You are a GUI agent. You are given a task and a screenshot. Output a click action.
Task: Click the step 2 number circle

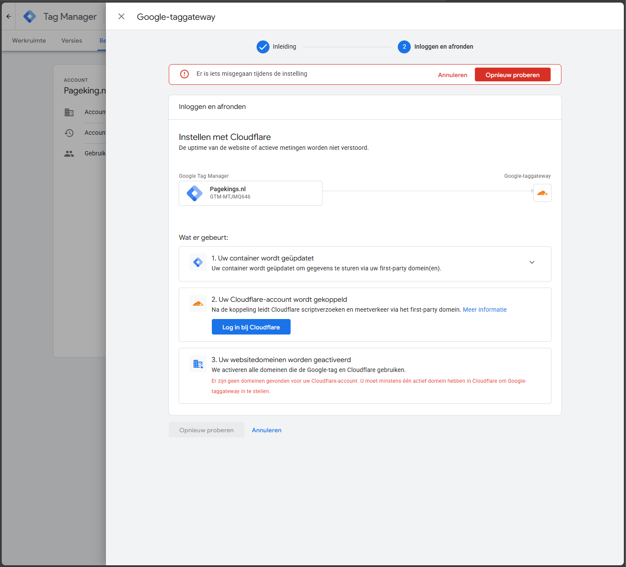tap(404, 47)
